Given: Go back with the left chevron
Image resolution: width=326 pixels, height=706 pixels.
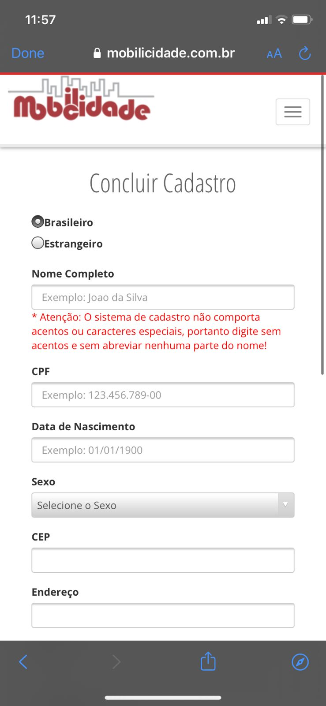Looking at the screenshot, I should [x=23, y=662].
